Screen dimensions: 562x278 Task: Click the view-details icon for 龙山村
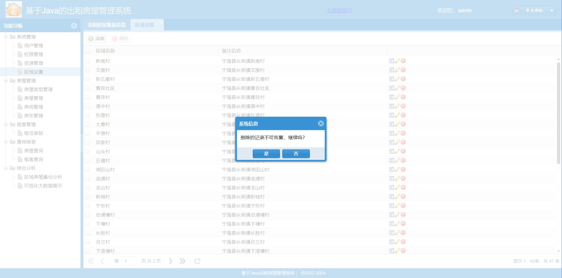(x=391, y=187)
